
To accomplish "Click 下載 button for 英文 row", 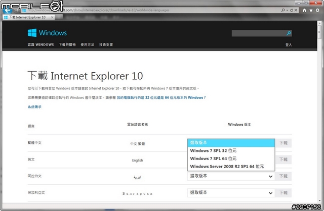I will [283, 160].
